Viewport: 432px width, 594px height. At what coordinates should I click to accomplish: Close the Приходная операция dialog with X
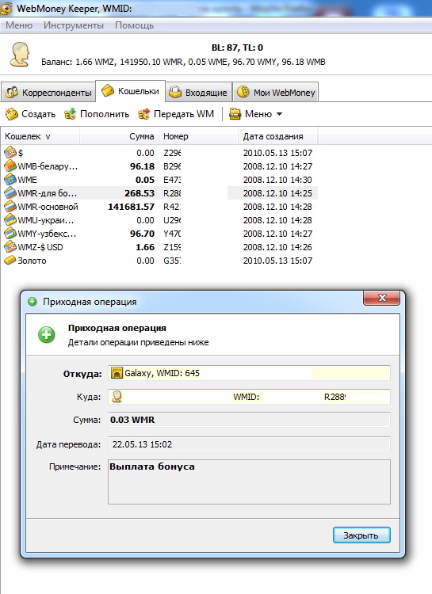tap(381, 298)
